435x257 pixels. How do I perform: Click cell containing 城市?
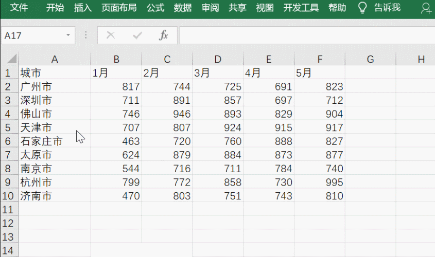[x=55, y=72]
